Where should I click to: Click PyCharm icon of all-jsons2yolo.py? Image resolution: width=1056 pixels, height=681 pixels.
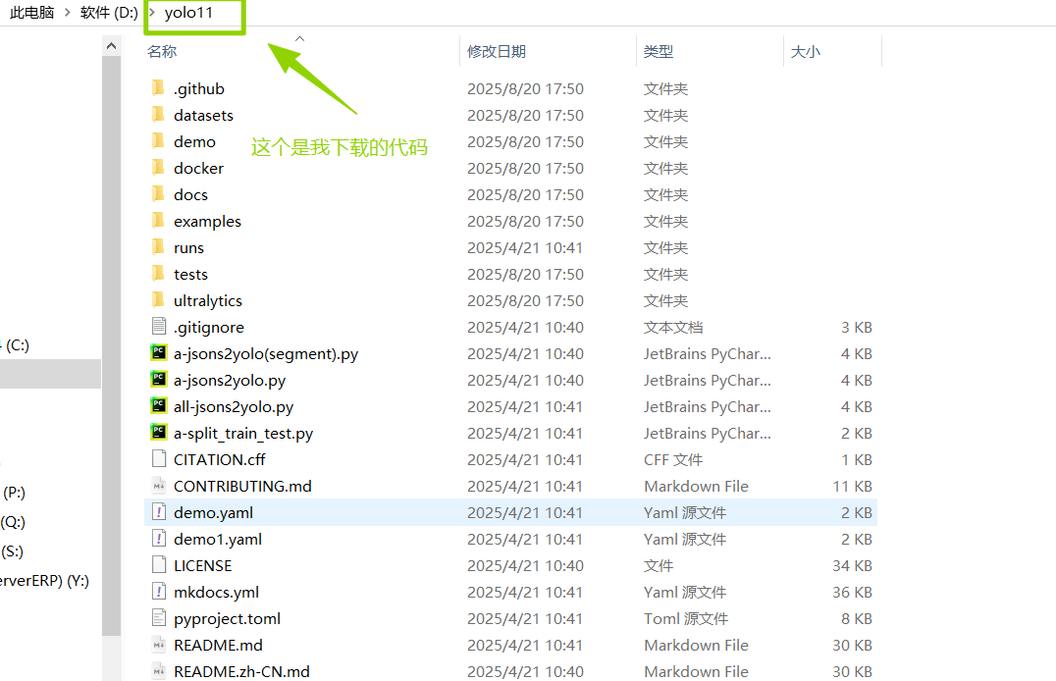point(159,405)
